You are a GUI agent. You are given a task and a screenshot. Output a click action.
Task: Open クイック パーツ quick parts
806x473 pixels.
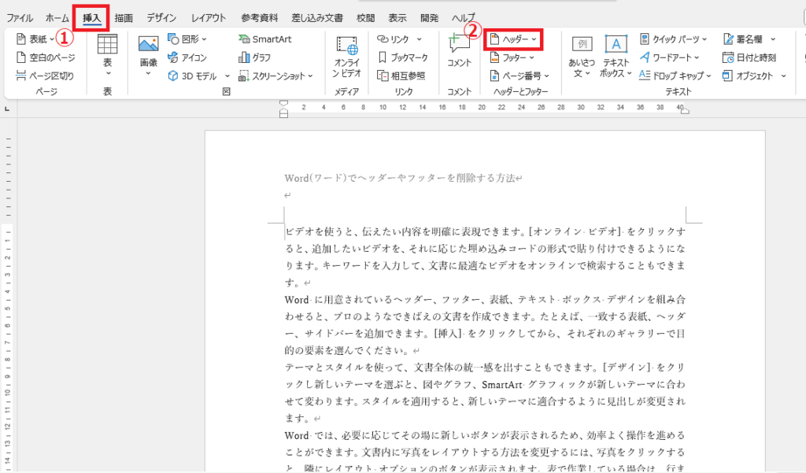tap(674, 39)
